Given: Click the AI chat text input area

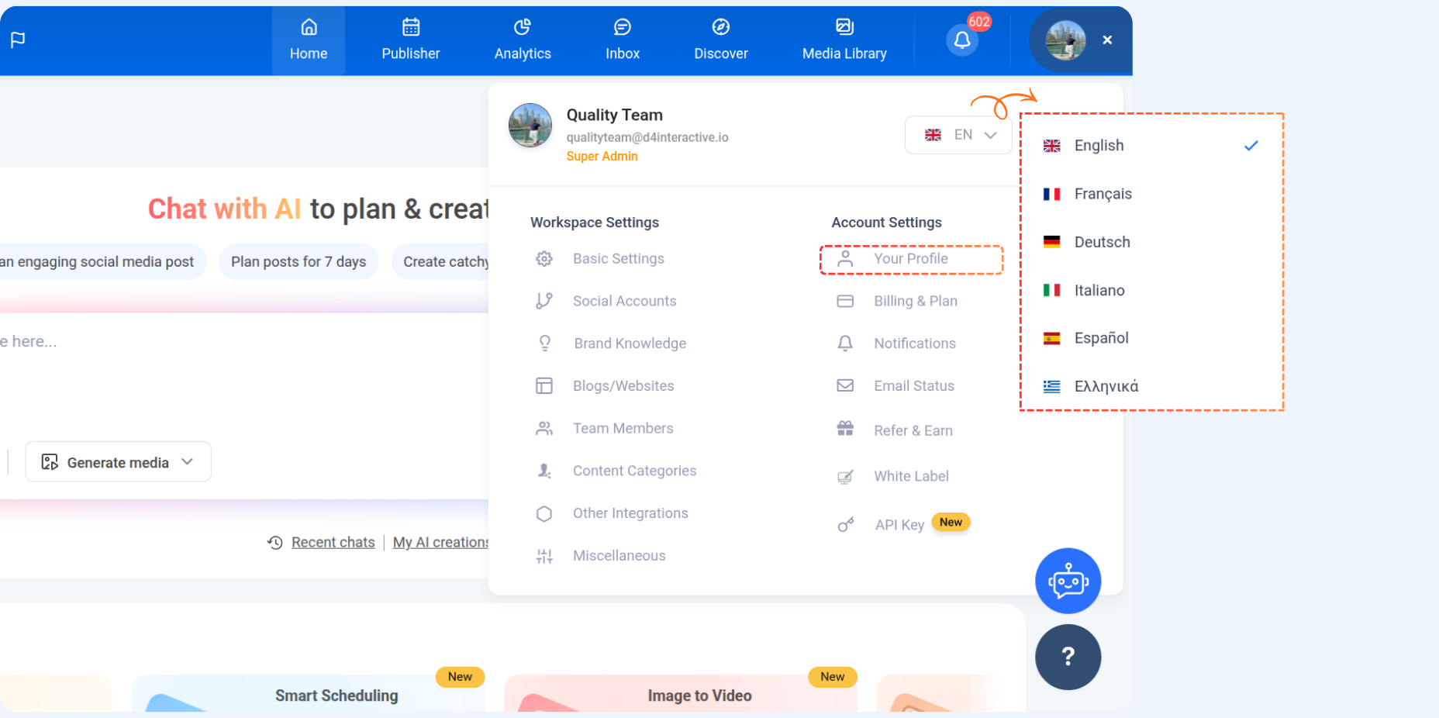Looking at the screenshot, I should (x=244, y=372).
